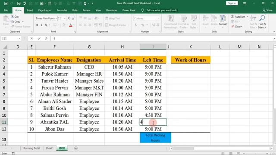The image size is (276, 155).
Task: Open the font size 12 dropdown
Action: coord(65,19)
